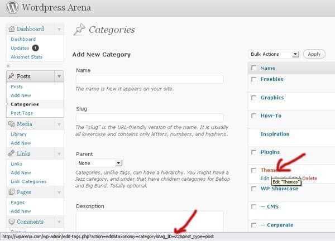Image resolution: width=335 pixels, height=241 pixels.
Task: Select Add New under Pages
Action: [21, 211]
